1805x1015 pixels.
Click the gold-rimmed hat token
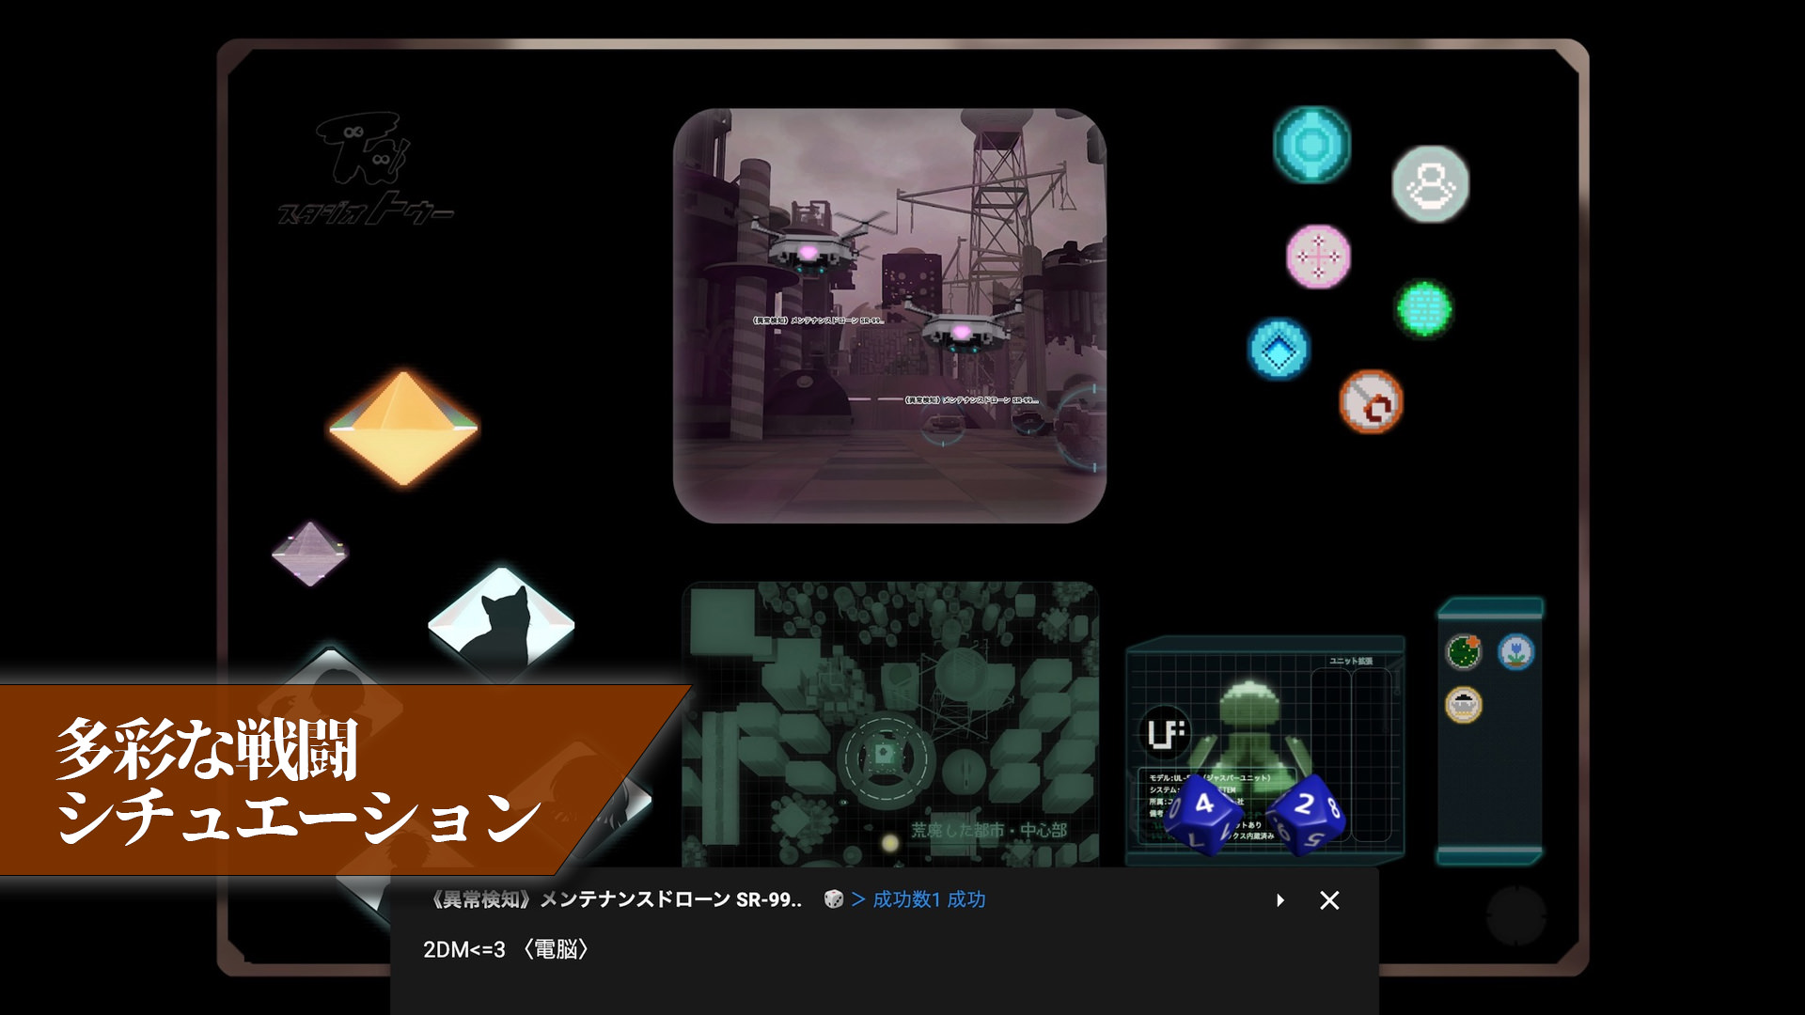pyautogui.click(x=1464, y=704)
